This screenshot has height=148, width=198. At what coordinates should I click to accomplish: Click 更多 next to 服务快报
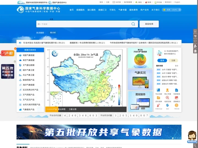(x=177, y=66)
